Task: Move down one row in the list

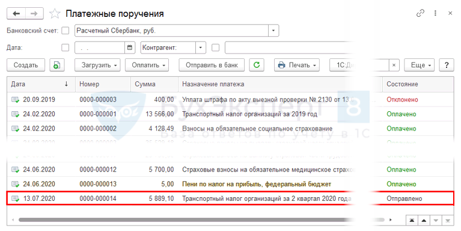Action: click(436, 220)
